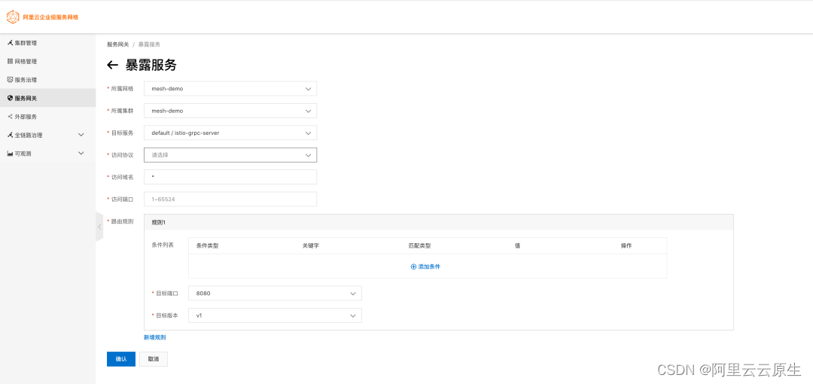Open the 所属网格 dropdown
813x384 pixels.
(x=230, y=89)
